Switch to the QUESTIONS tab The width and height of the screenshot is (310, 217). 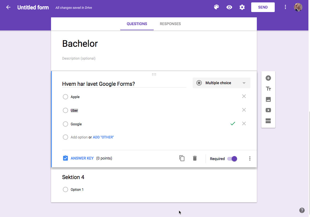137,24
